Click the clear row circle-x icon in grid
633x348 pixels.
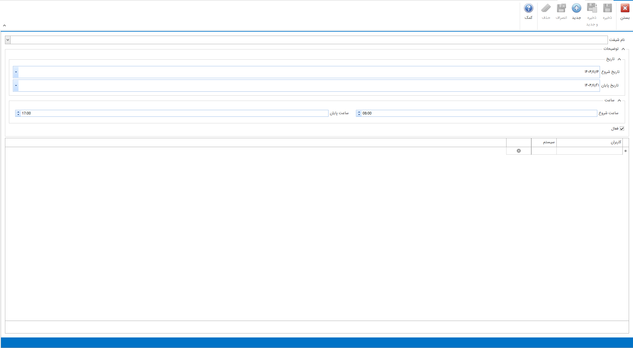click(x=519, y=151)
